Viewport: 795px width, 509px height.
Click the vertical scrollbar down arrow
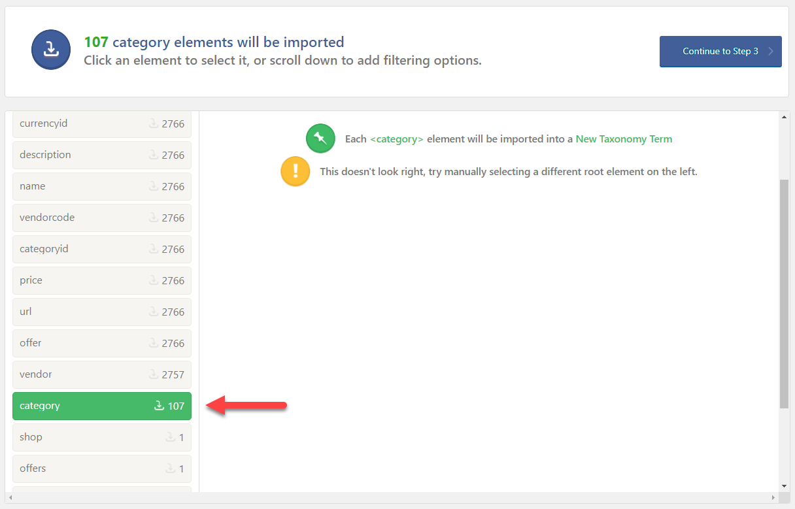pos(784,486)
